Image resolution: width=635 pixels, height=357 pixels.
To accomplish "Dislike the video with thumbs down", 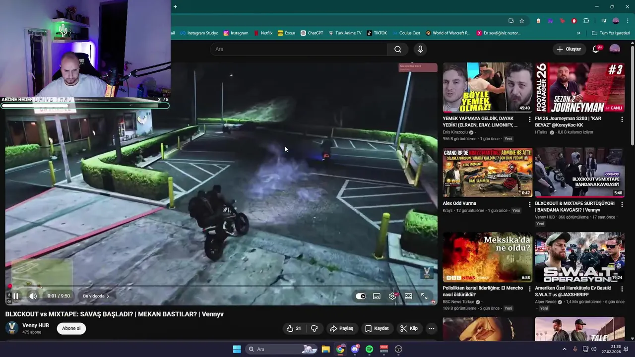I will (314, 328).
